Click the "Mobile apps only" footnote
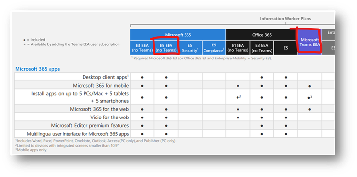 (31, 150)
